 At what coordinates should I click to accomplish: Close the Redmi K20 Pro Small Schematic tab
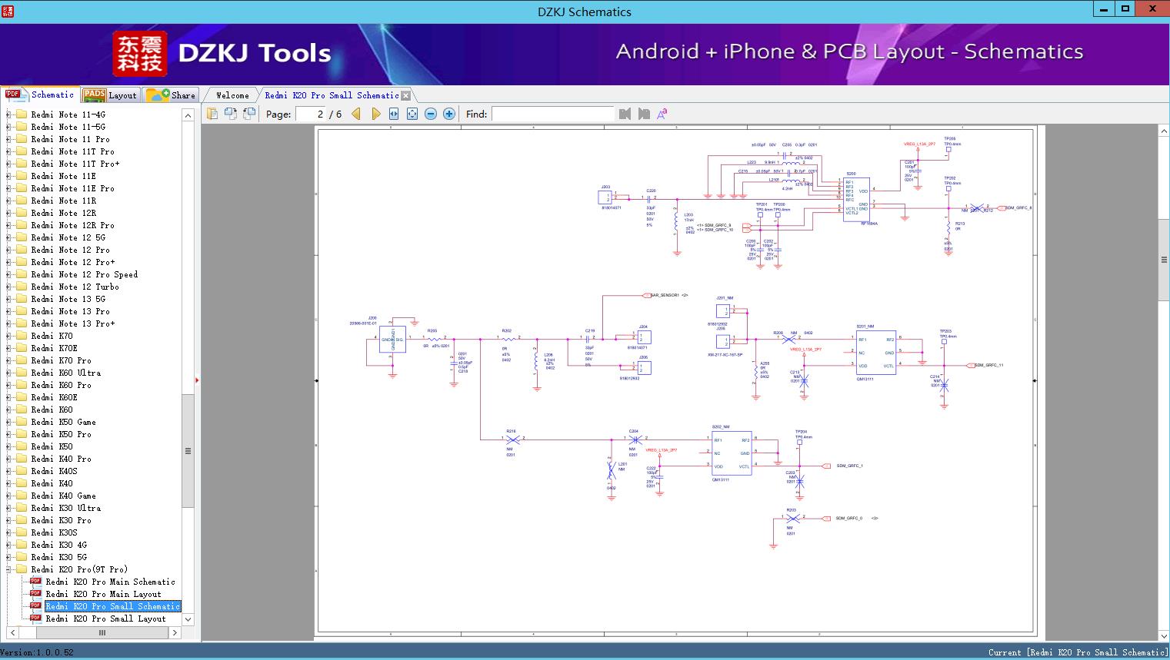click(406, 95)
